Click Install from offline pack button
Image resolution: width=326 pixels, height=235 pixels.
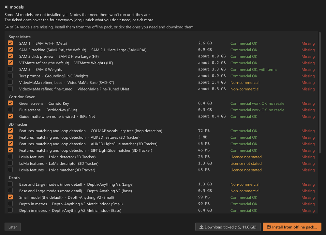tap(292, 227)
